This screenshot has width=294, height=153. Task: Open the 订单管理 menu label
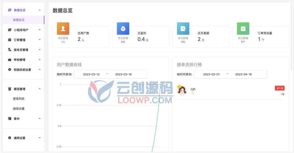click(x=19, y=40)
